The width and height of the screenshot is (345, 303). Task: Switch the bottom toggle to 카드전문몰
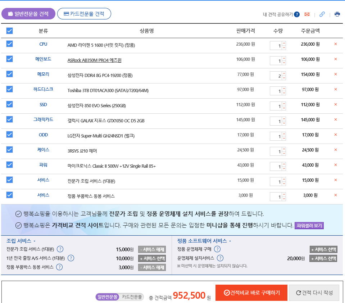point(131,297)
